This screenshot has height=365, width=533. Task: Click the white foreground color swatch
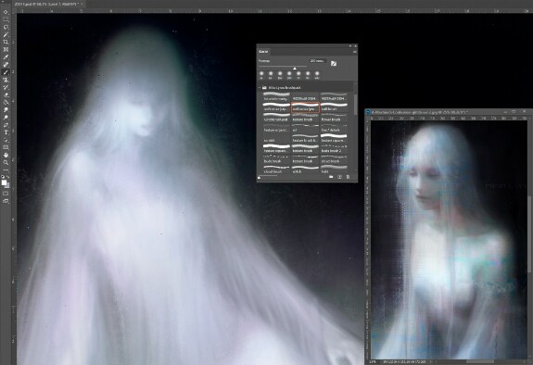(4, 182)
